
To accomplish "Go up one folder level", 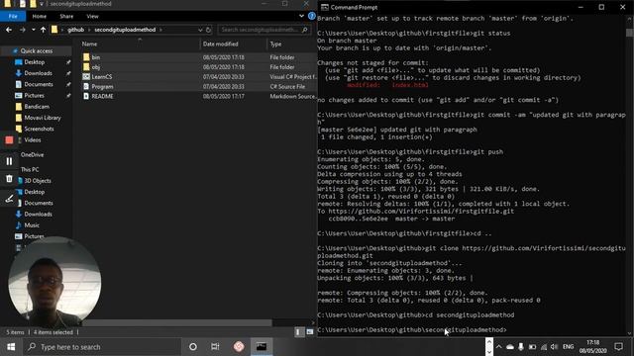I will click(43, 30).
